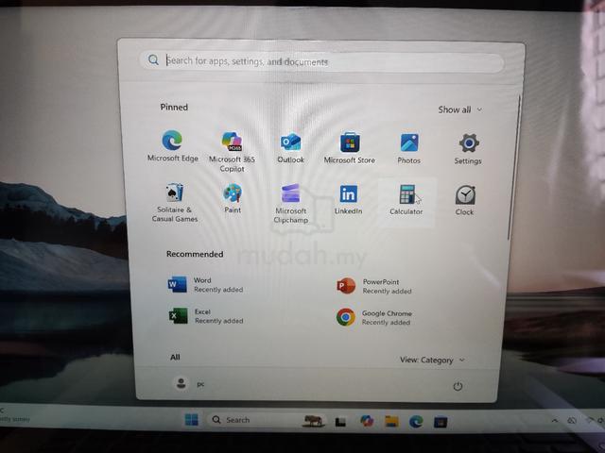Open Microsoft Clipchamp

click(291, 204)
